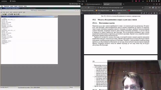
Task: Go to previous page in PDF viewer
Action: click(89, 13)
